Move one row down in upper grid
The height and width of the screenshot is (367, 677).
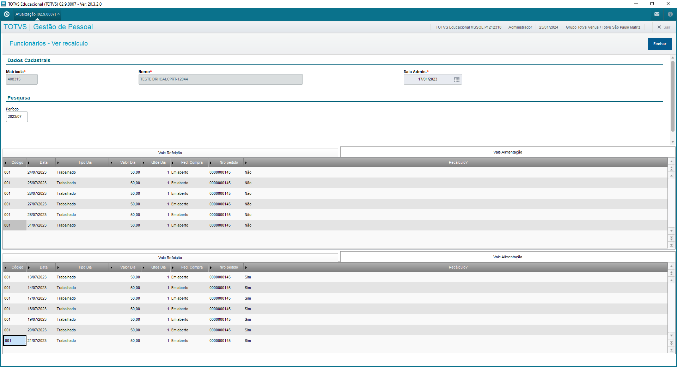[671, 231]
